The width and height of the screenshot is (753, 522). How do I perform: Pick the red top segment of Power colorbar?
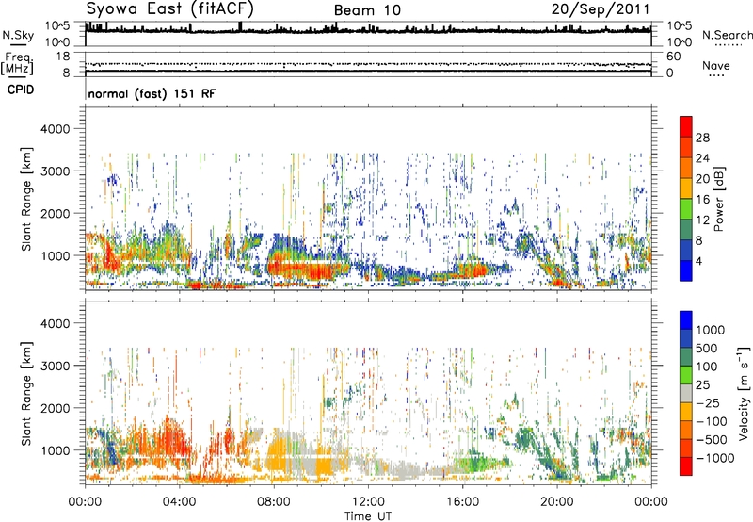686,127
